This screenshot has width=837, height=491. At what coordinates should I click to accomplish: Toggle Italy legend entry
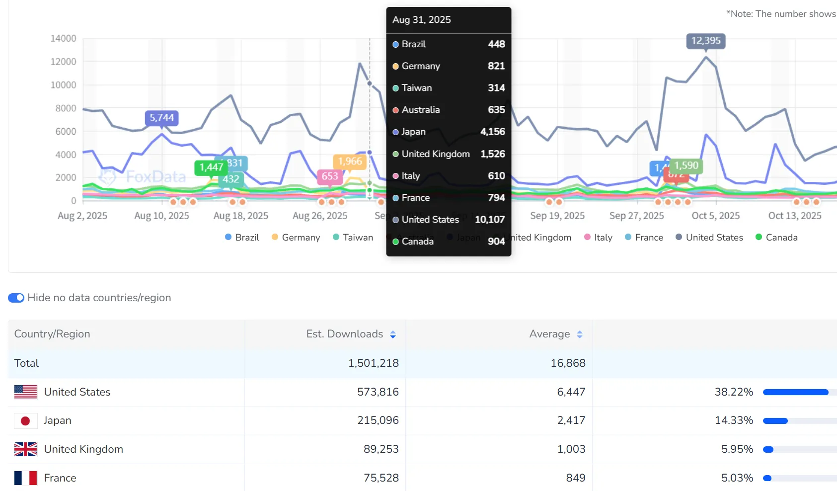coord(598,238)
